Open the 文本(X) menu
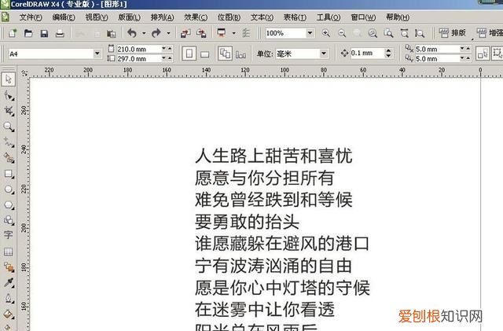 262,17
